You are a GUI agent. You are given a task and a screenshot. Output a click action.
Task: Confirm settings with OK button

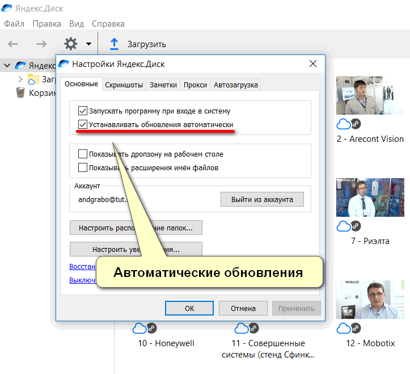(189, 308)
